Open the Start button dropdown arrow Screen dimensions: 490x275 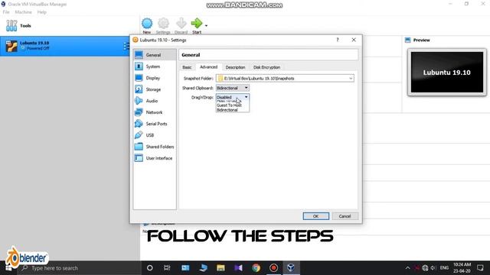coord(206,25)
